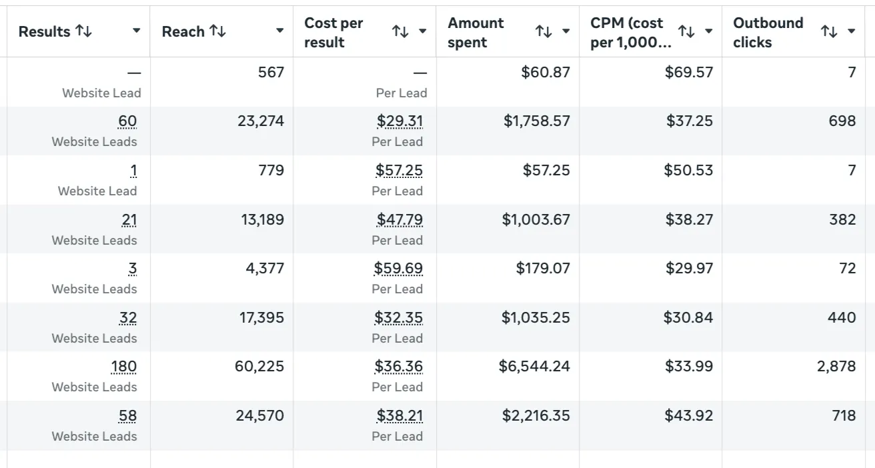
Task: Open the 60 Website Leads result
Action: pos(127,121)
